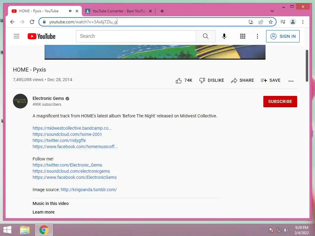Open the midwestcollective.bandcamp link
This screenshot has height=236, width=315.
click(72, 128)
